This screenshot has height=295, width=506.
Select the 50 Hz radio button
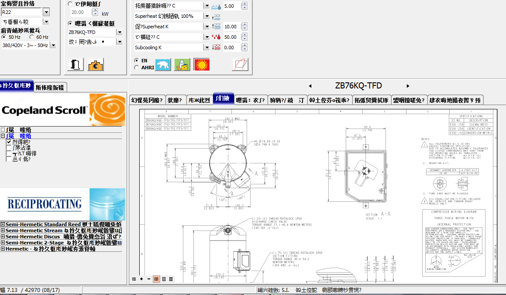[3, 37]
